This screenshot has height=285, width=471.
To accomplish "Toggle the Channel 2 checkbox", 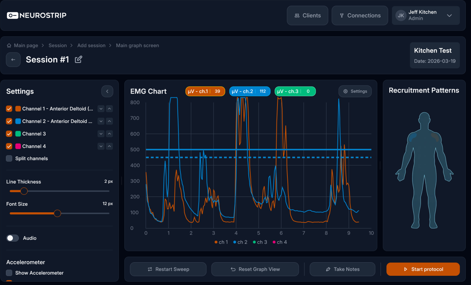I will click(9, 121).
